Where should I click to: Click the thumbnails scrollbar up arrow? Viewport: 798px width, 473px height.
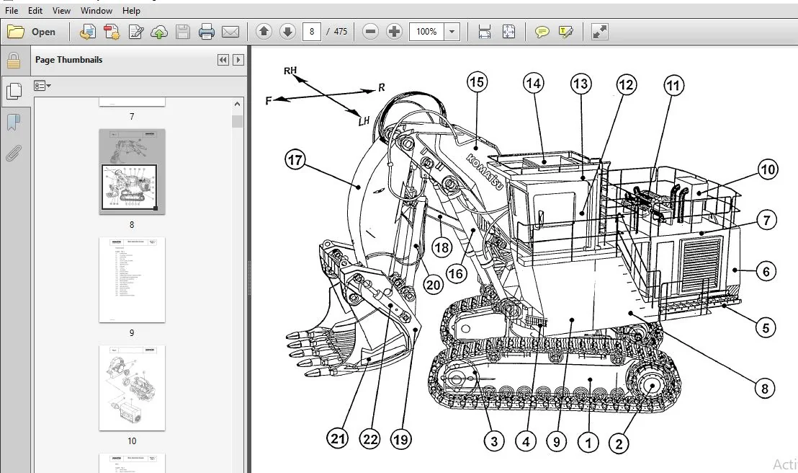(237, 104)
